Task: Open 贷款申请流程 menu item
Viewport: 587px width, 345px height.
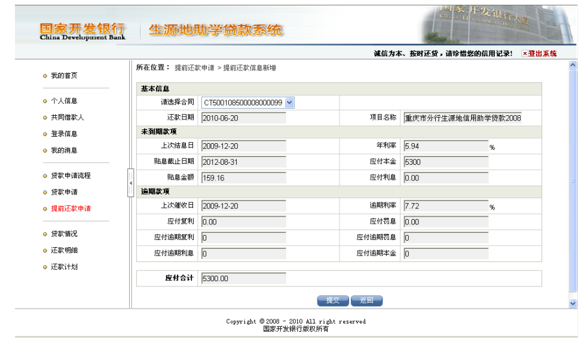Action: point(71,175)
